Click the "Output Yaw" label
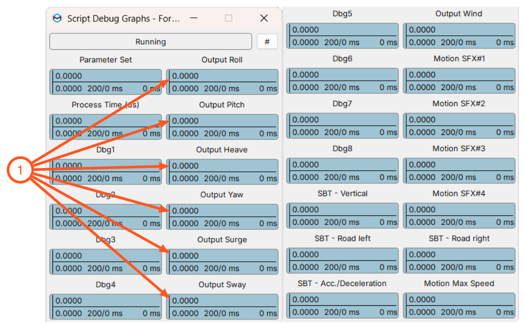 tap(222, 195)
